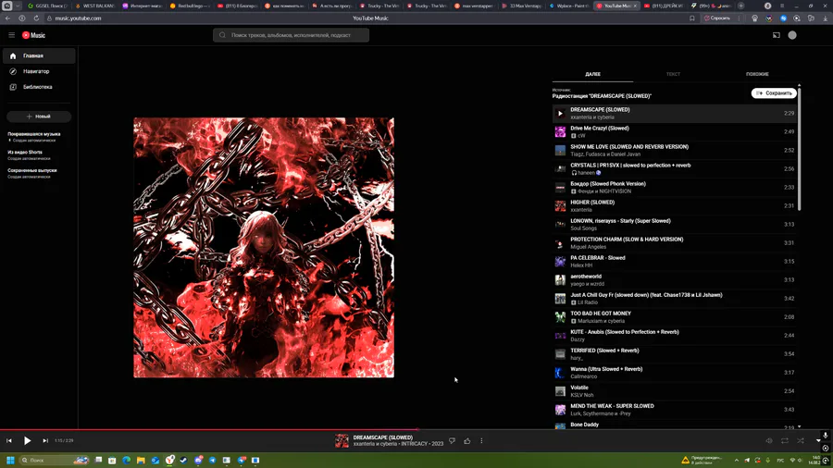Switch to the max verstappen browser tab
Image resolution: width=833 pixels, height=468 pixels.
(x=474, y=6)
